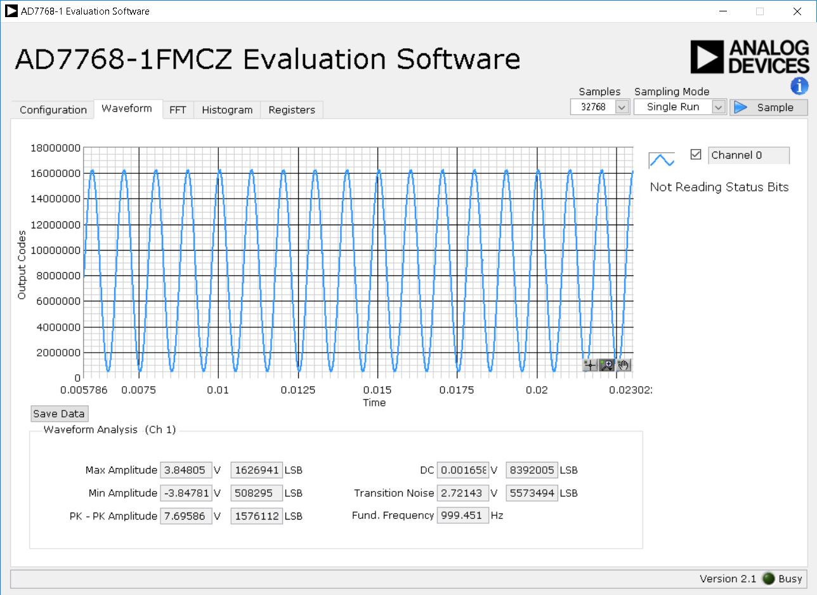Click the Min Amplitude LSB field 508295
This screenshot has width=817, height=595.
click(256, 493)
